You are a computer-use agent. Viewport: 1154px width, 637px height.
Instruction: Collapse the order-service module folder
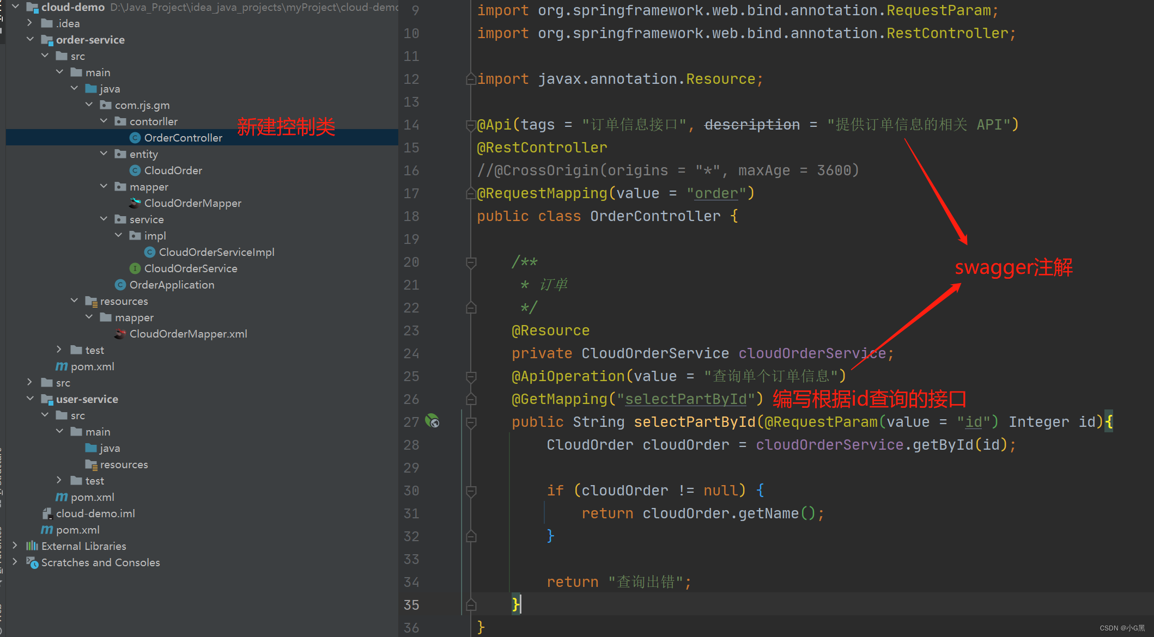tap(31, 40)
